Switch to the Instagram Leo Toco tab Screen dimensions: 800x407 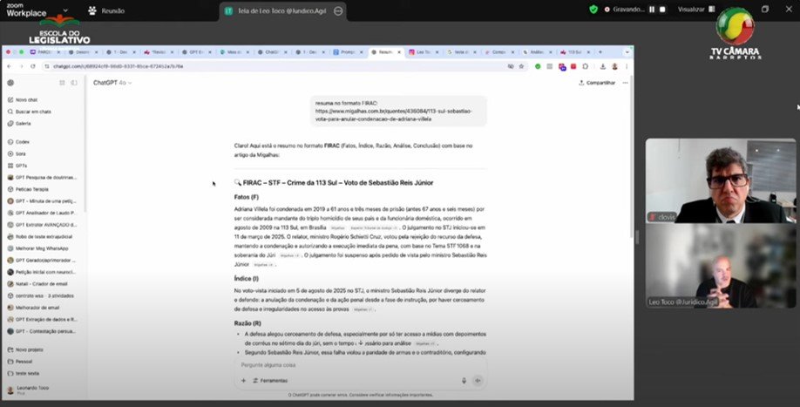click(x=422, y=52)
